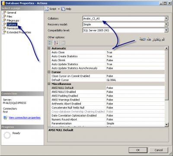The height and width of the screenshot is (156, 173).
Task: Click the Help toolbar button
Action: pyautogui.click(x=66, y=9)
